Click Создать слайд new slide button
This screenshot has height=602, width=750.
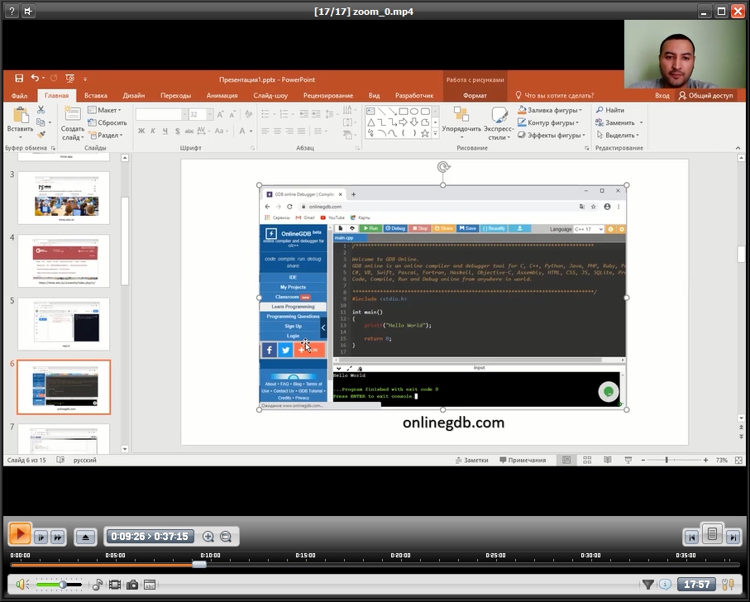click(x=72, y=124)
